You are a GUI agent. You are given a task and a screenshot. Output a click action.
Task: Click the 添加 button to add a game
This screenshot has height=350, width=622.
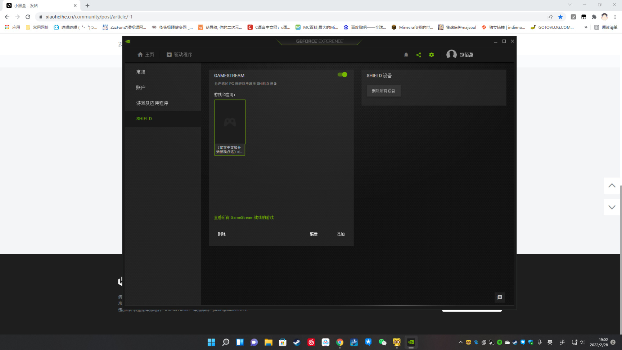pos(341,234)
